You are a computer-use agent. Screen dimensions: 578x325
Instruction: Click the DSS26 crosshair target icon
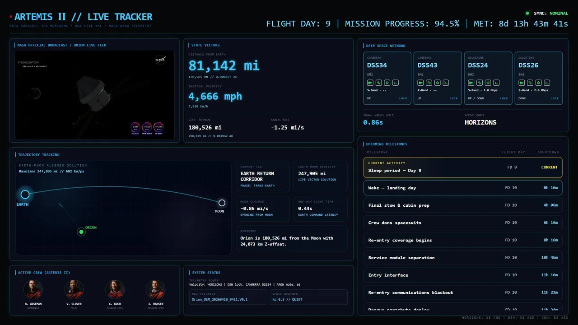539,83
